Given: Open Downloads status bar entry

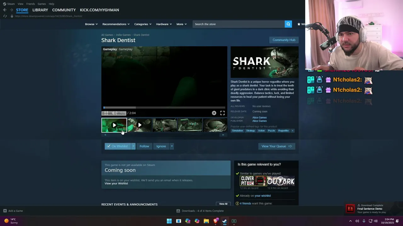Looking at the screenshot, I should coord(200,211).
